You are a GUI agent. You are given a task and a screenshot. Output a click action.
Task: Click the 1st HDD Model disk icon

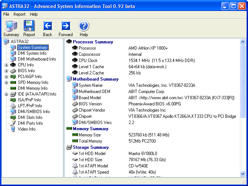point(75,154)
